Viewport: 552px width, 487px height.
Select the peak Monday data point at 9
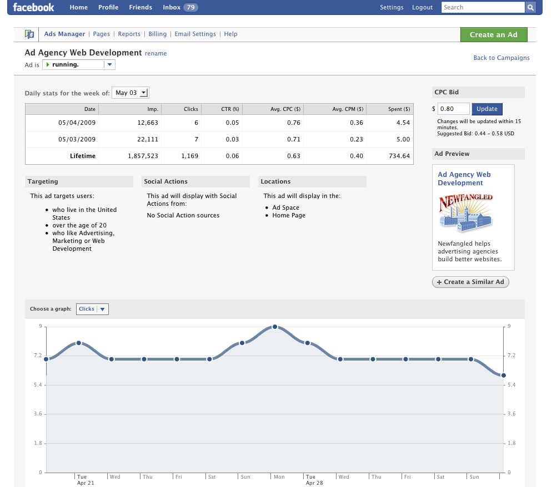(275, 327)
